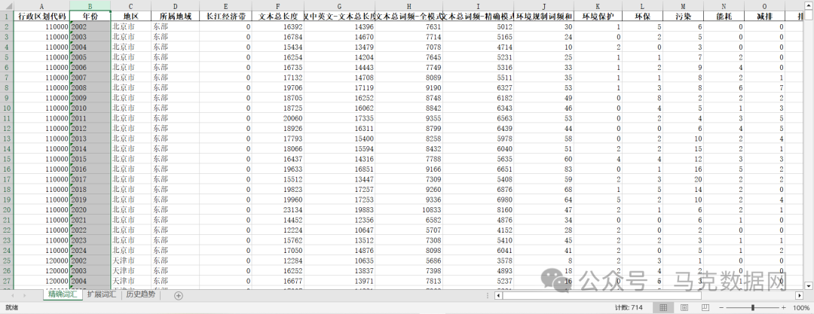The height and width of the screenshot is (314, 814).
Task: Select row 12 header number
Action: click(x=6, y=128)
